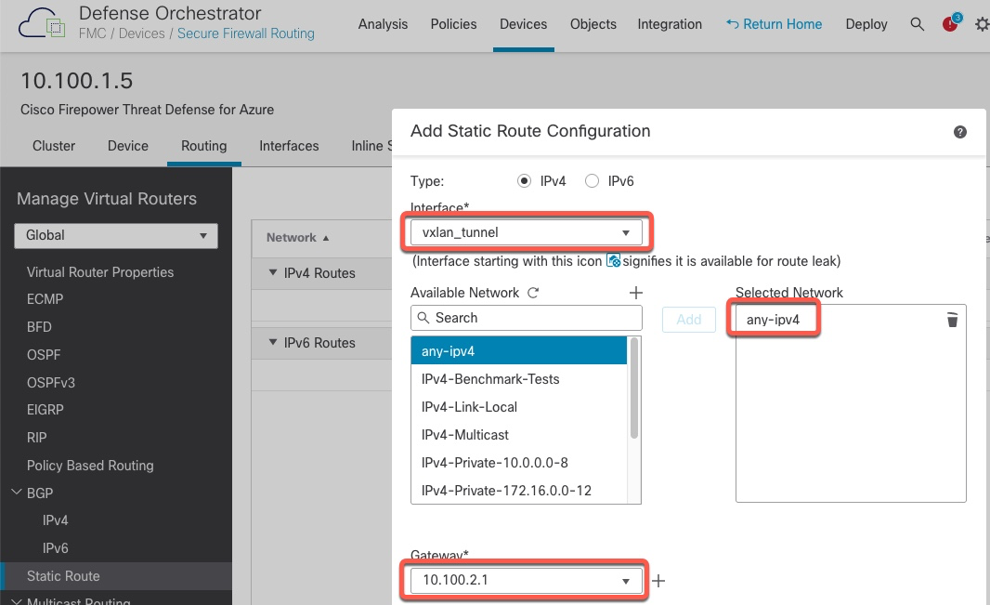990x605 pixels.
Task: Collapse the IPv4 Routes section
Action: coord(273,273)
